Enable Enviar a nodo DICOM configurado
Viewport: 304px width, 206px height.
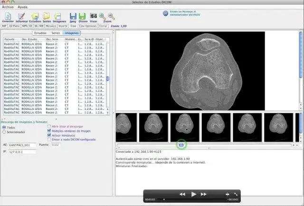(49, 139)
